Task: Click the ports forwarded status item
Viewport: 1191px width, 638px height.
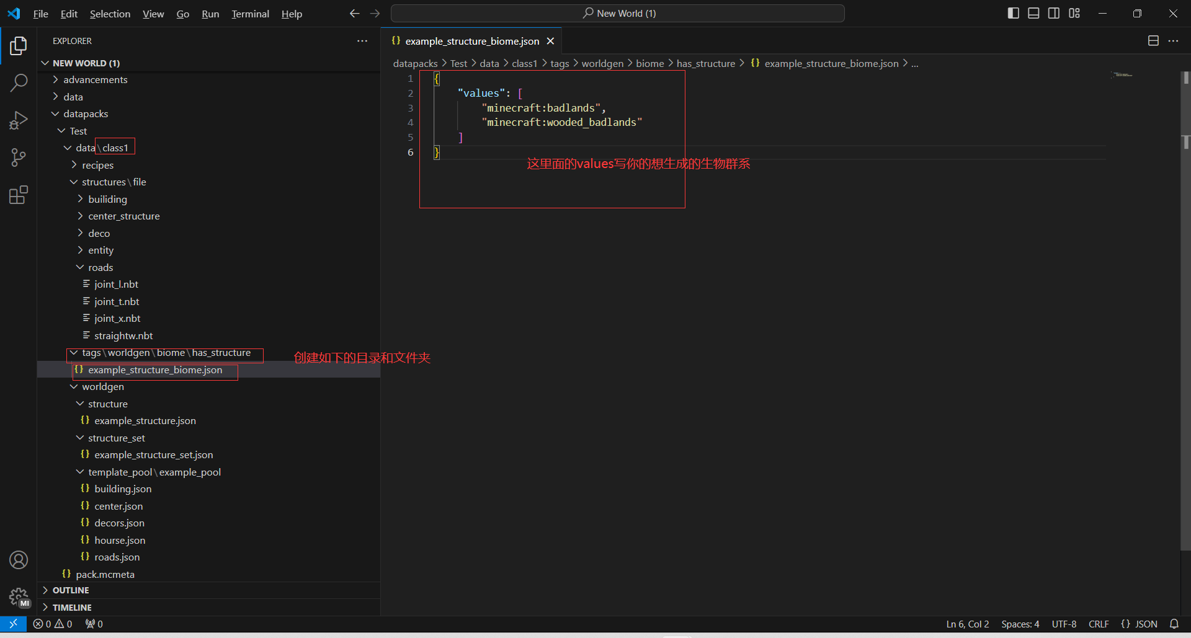Action: pyautogui.click(x=94, y=624)
